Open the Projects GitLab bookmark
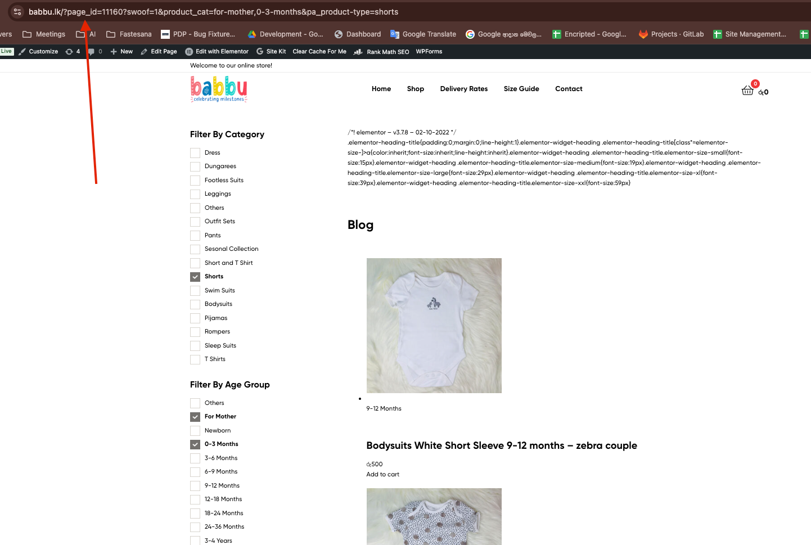This screenshot has height=545, width=811. pyautogui.click(x=671, y=34)
